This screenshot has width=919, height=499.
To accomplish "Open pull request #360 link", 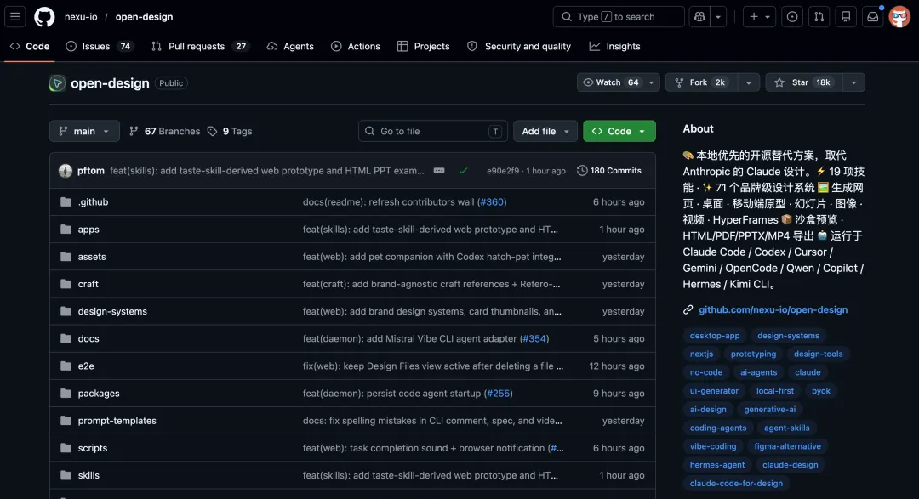I will (492, 202).
